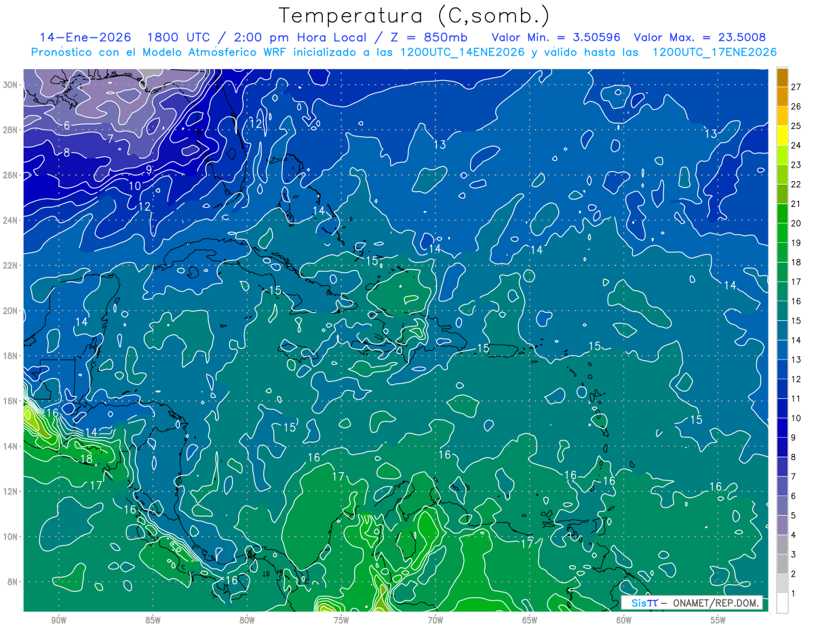This screenshot has height=629, width=814.
Task: Click 'Valor Max. = 23.5008' text
Action: pos(700,37)
